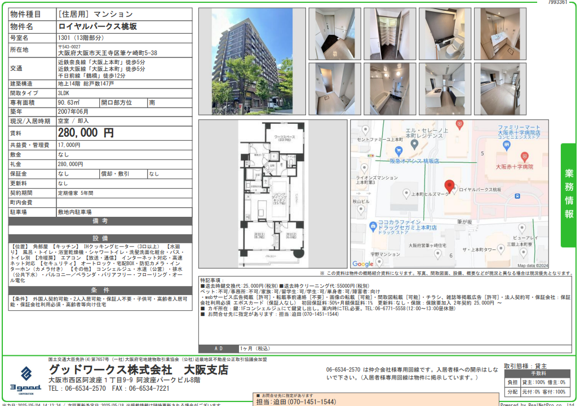Click the エル・セレーノ上本町レジデンス map pin
This screenshot has height=406, width=580.
pos(414,144)
